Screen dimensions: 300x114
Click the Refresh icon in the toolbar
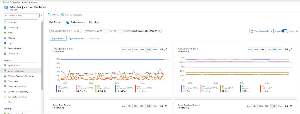coord(49,15)
